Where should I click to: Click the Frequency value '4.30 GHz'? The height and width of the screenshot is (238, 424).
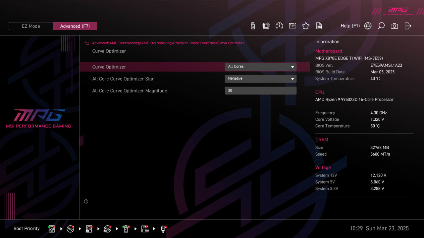(379, 113)
